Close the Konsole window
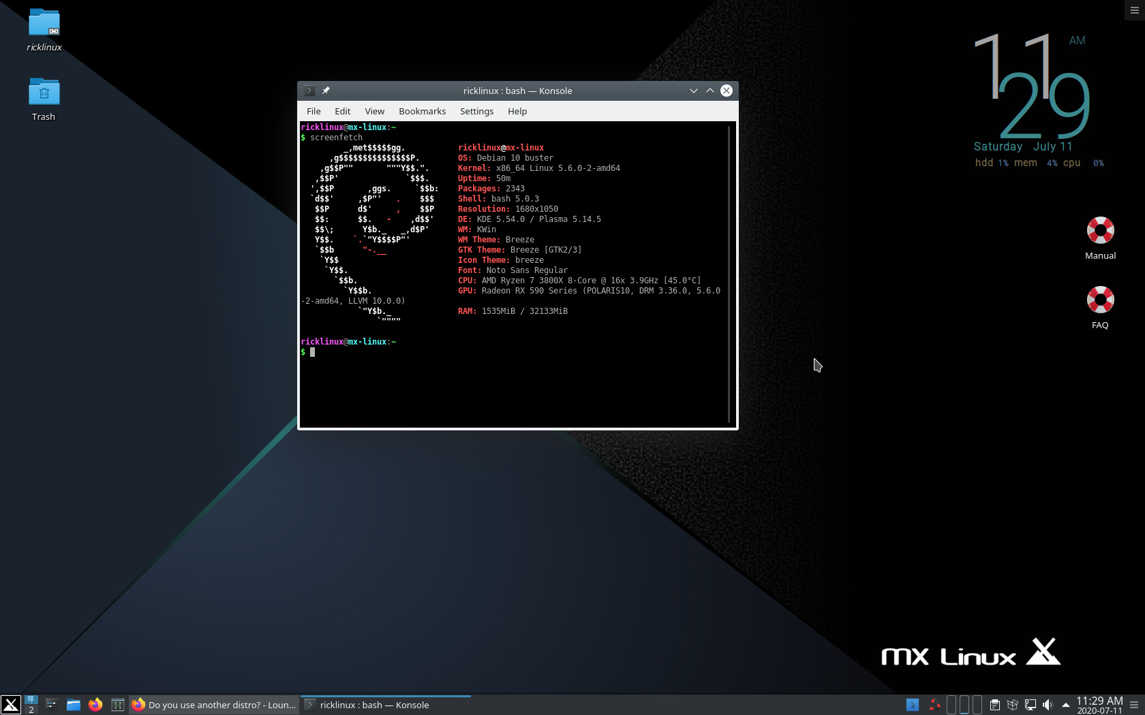1145x715 pixels. coord(727,91)
